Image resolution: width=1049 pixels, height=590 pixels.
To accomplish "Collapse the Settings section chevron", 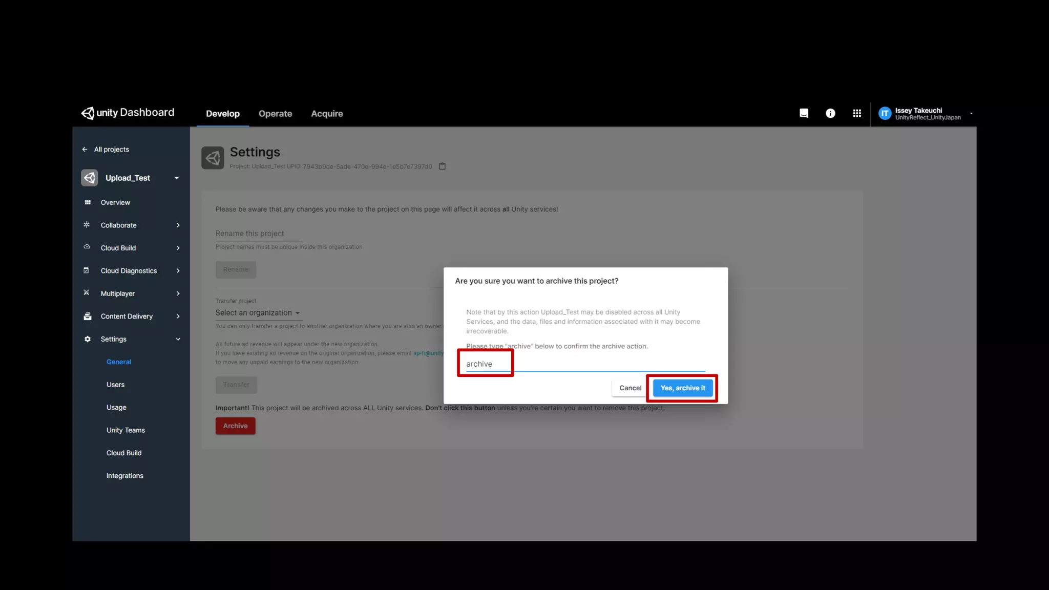I will (178, 339).
